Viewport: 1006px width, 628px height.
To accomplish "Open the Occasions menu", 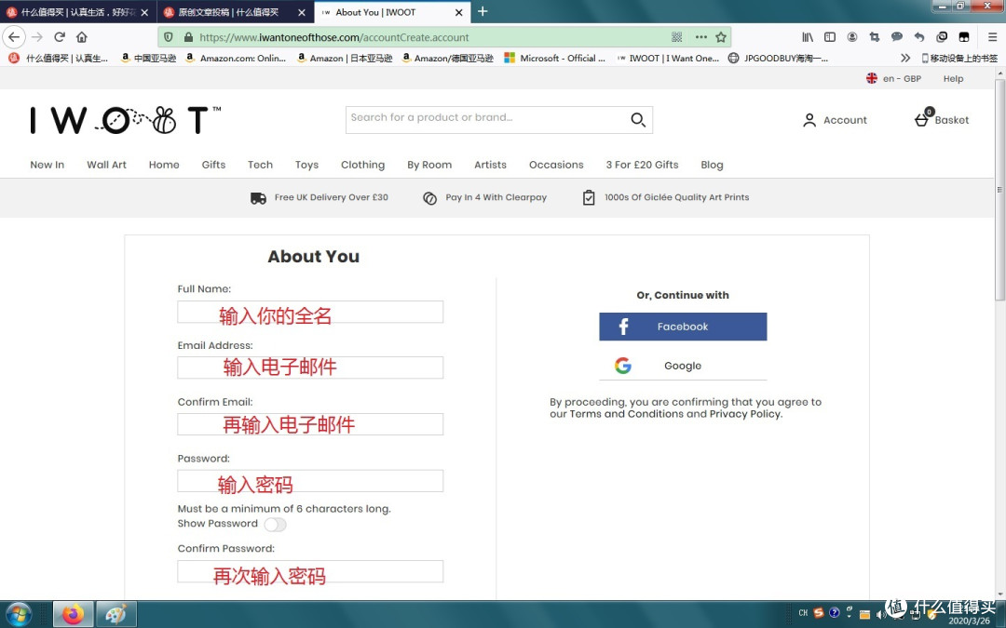I will point(556,165).
